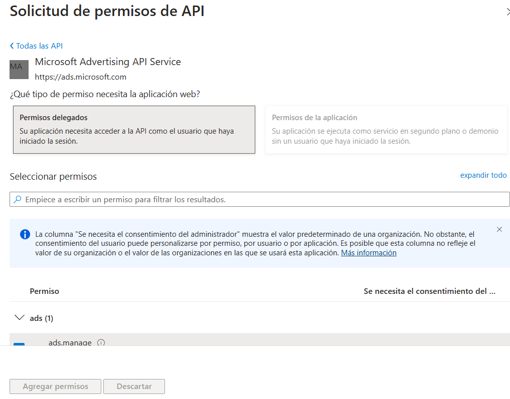Click the Microsoft Advertising API Service title

[x=108, y=62]
